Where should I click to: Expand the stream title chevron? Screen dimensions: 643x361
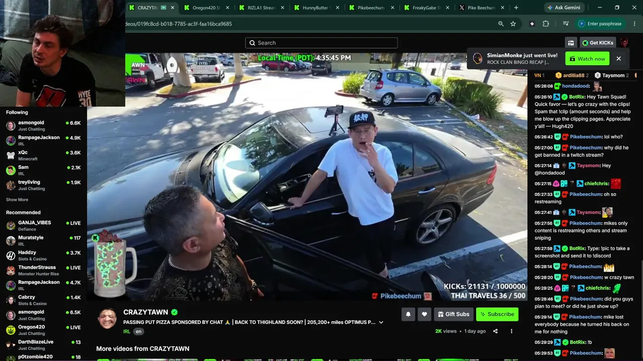pyautogui.click(x=381, y=322)
